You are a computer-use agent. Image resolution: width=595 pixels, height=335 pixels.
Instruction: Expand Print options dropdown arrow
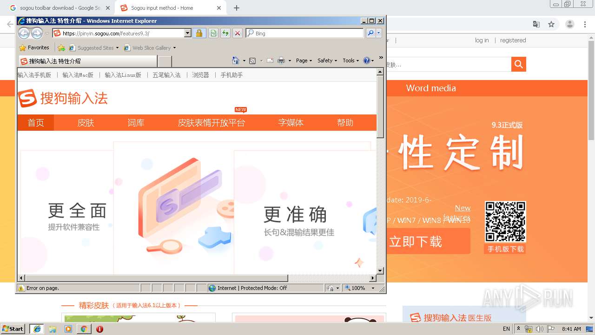tap(290, 60)
